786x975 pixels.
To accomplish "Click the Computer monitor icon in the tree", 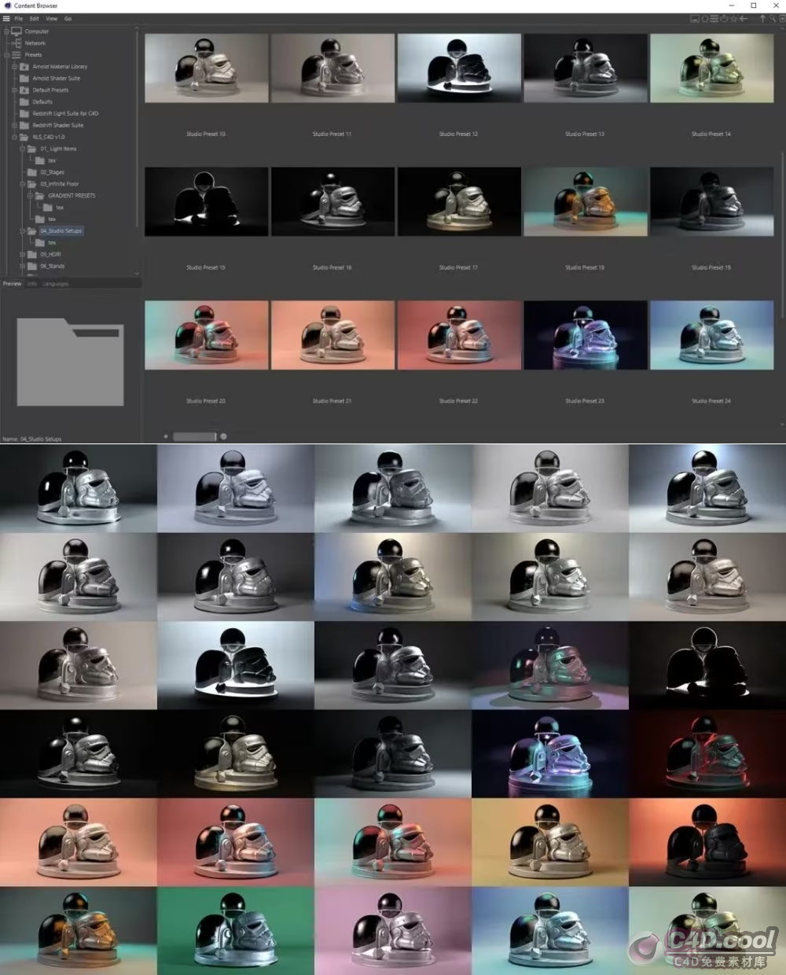I will [17, 31].
